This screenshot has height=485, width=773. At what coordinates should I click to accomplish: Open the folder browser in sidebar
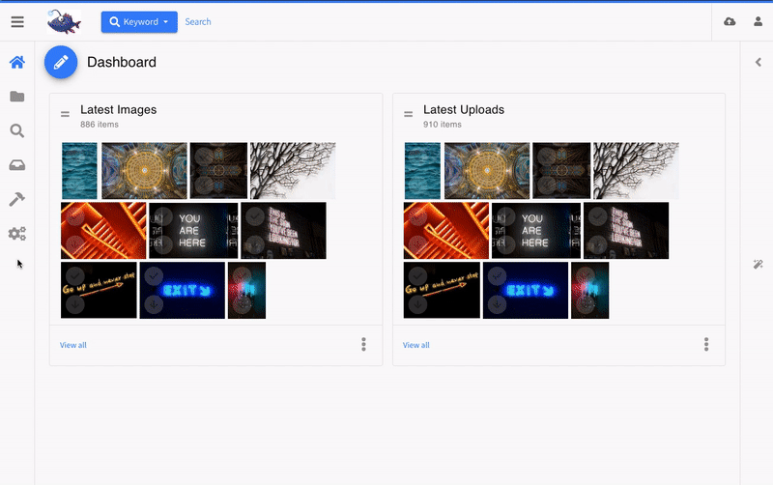(x=17, y=97)
